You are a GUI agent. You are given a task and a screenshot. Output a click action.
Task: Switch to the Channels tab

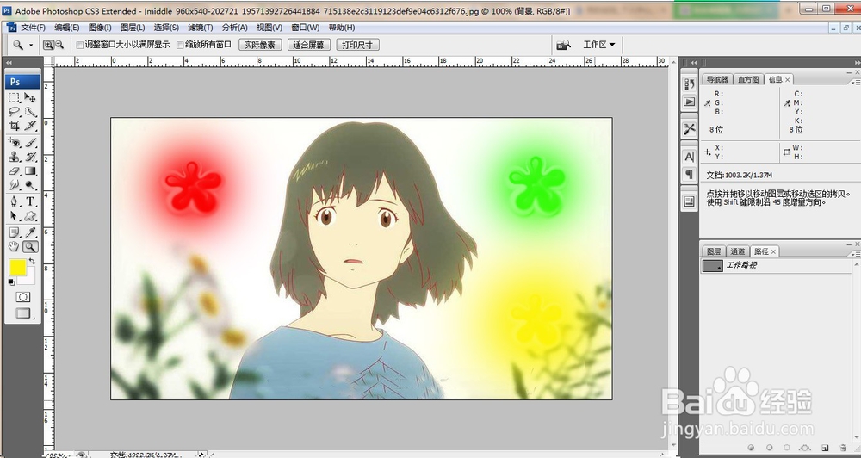738,251
